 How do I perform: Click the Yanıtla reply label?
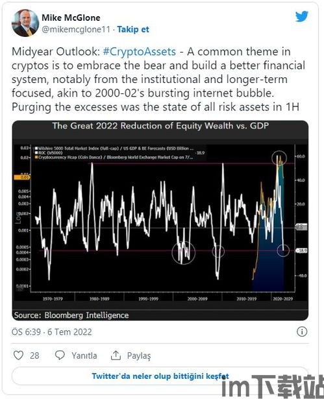coord(84,356)
